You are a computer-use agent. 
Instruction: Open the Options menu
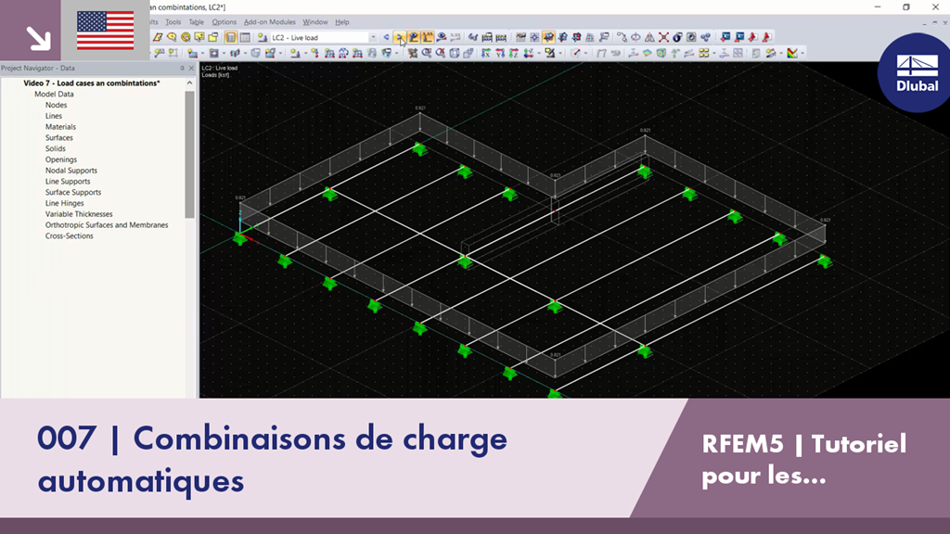pyautogui.click(x=225, y=22)
